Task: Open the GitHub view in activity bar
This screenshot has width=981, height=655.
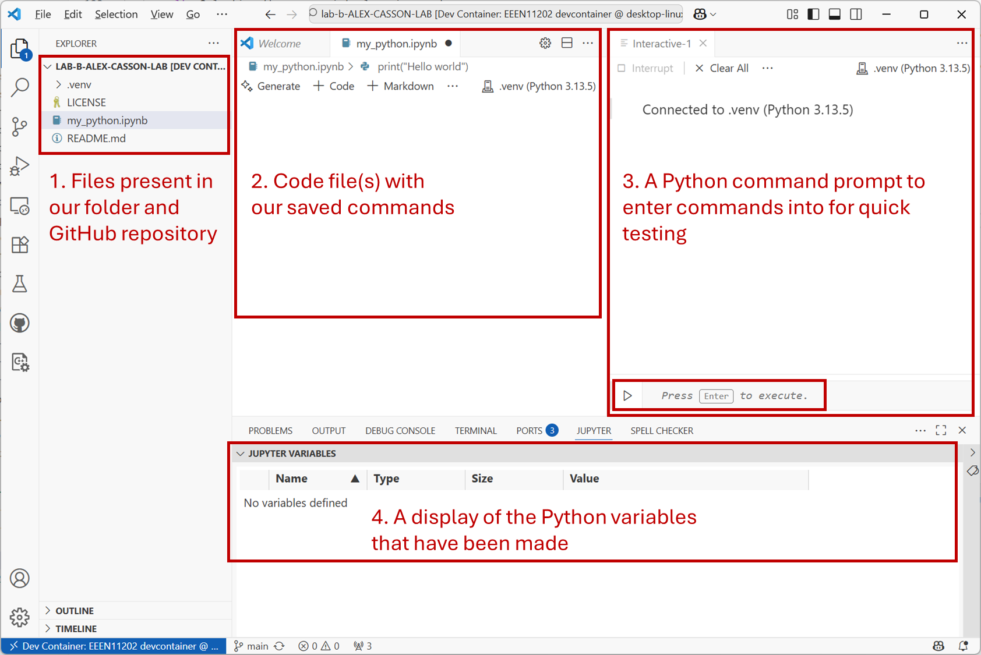Action: pyautogui.click(x=20, y=323)
